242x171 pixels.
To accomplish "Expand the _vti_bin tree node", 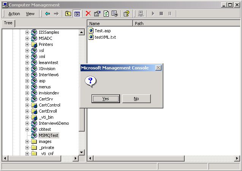I will [27, 118].
